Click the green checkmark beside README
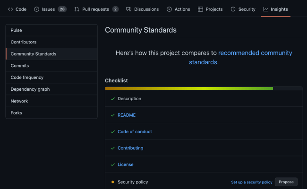The width and height of the screenshot is (307, 189). (112, 115)
